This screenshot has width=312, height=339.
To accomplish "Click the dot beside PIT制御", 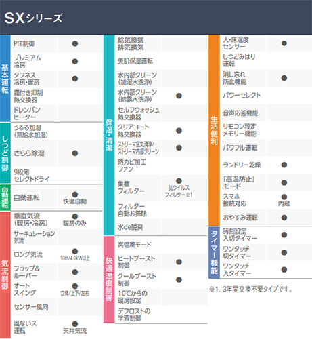I will [75, 43].
